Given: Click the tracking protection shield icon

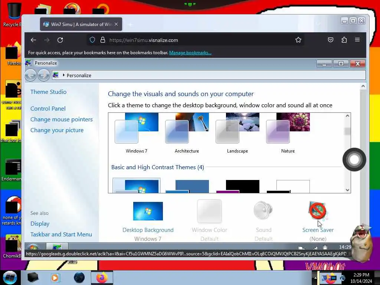Looking at the screenshot, I should 92,40.
